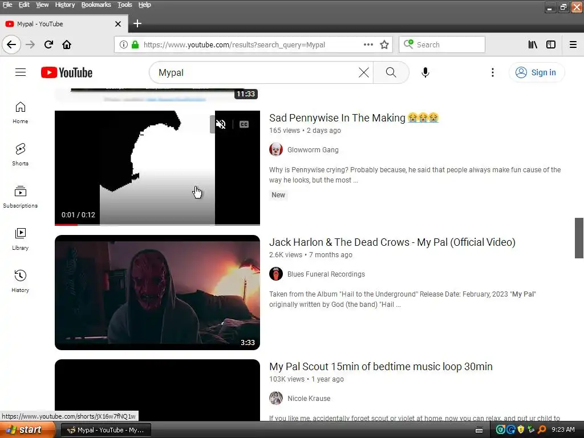Click Blues Funeral Recordings avatar

click(276, 274)
